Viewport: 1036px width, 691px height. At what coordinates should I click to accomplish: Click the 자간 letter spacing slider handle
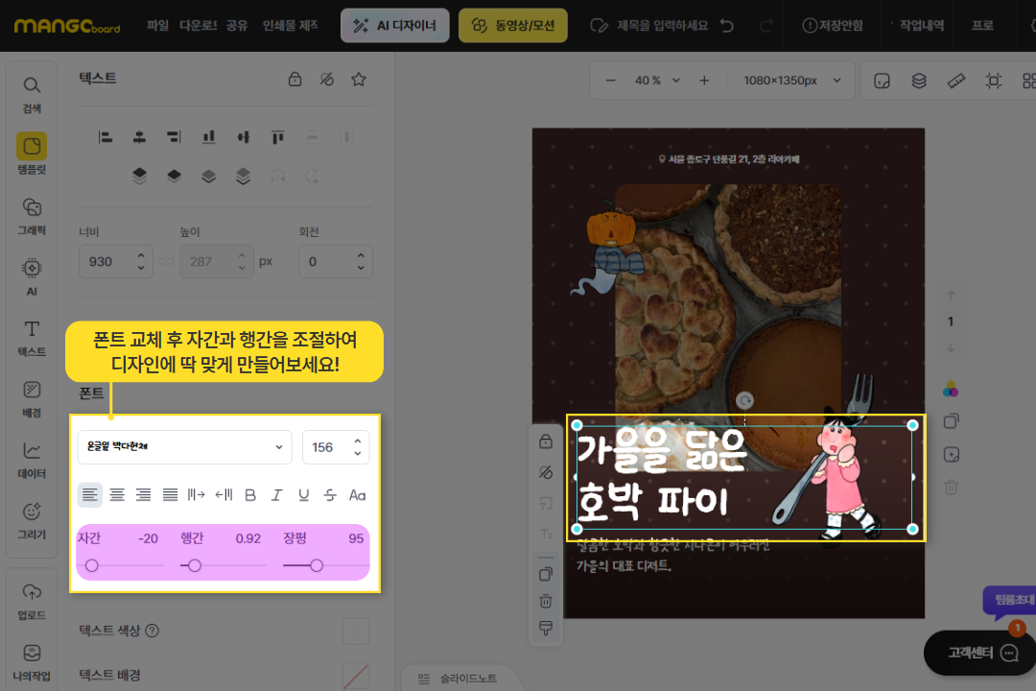[x=92, y=566]
